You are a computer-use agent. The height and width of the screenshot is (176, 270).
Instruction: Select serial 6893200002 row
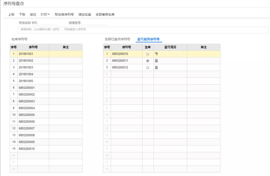coord(46,94)
